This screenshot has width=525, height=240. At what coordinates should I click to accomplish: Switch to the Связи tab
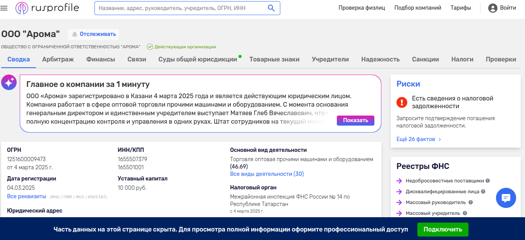click(x=137, y=59)
